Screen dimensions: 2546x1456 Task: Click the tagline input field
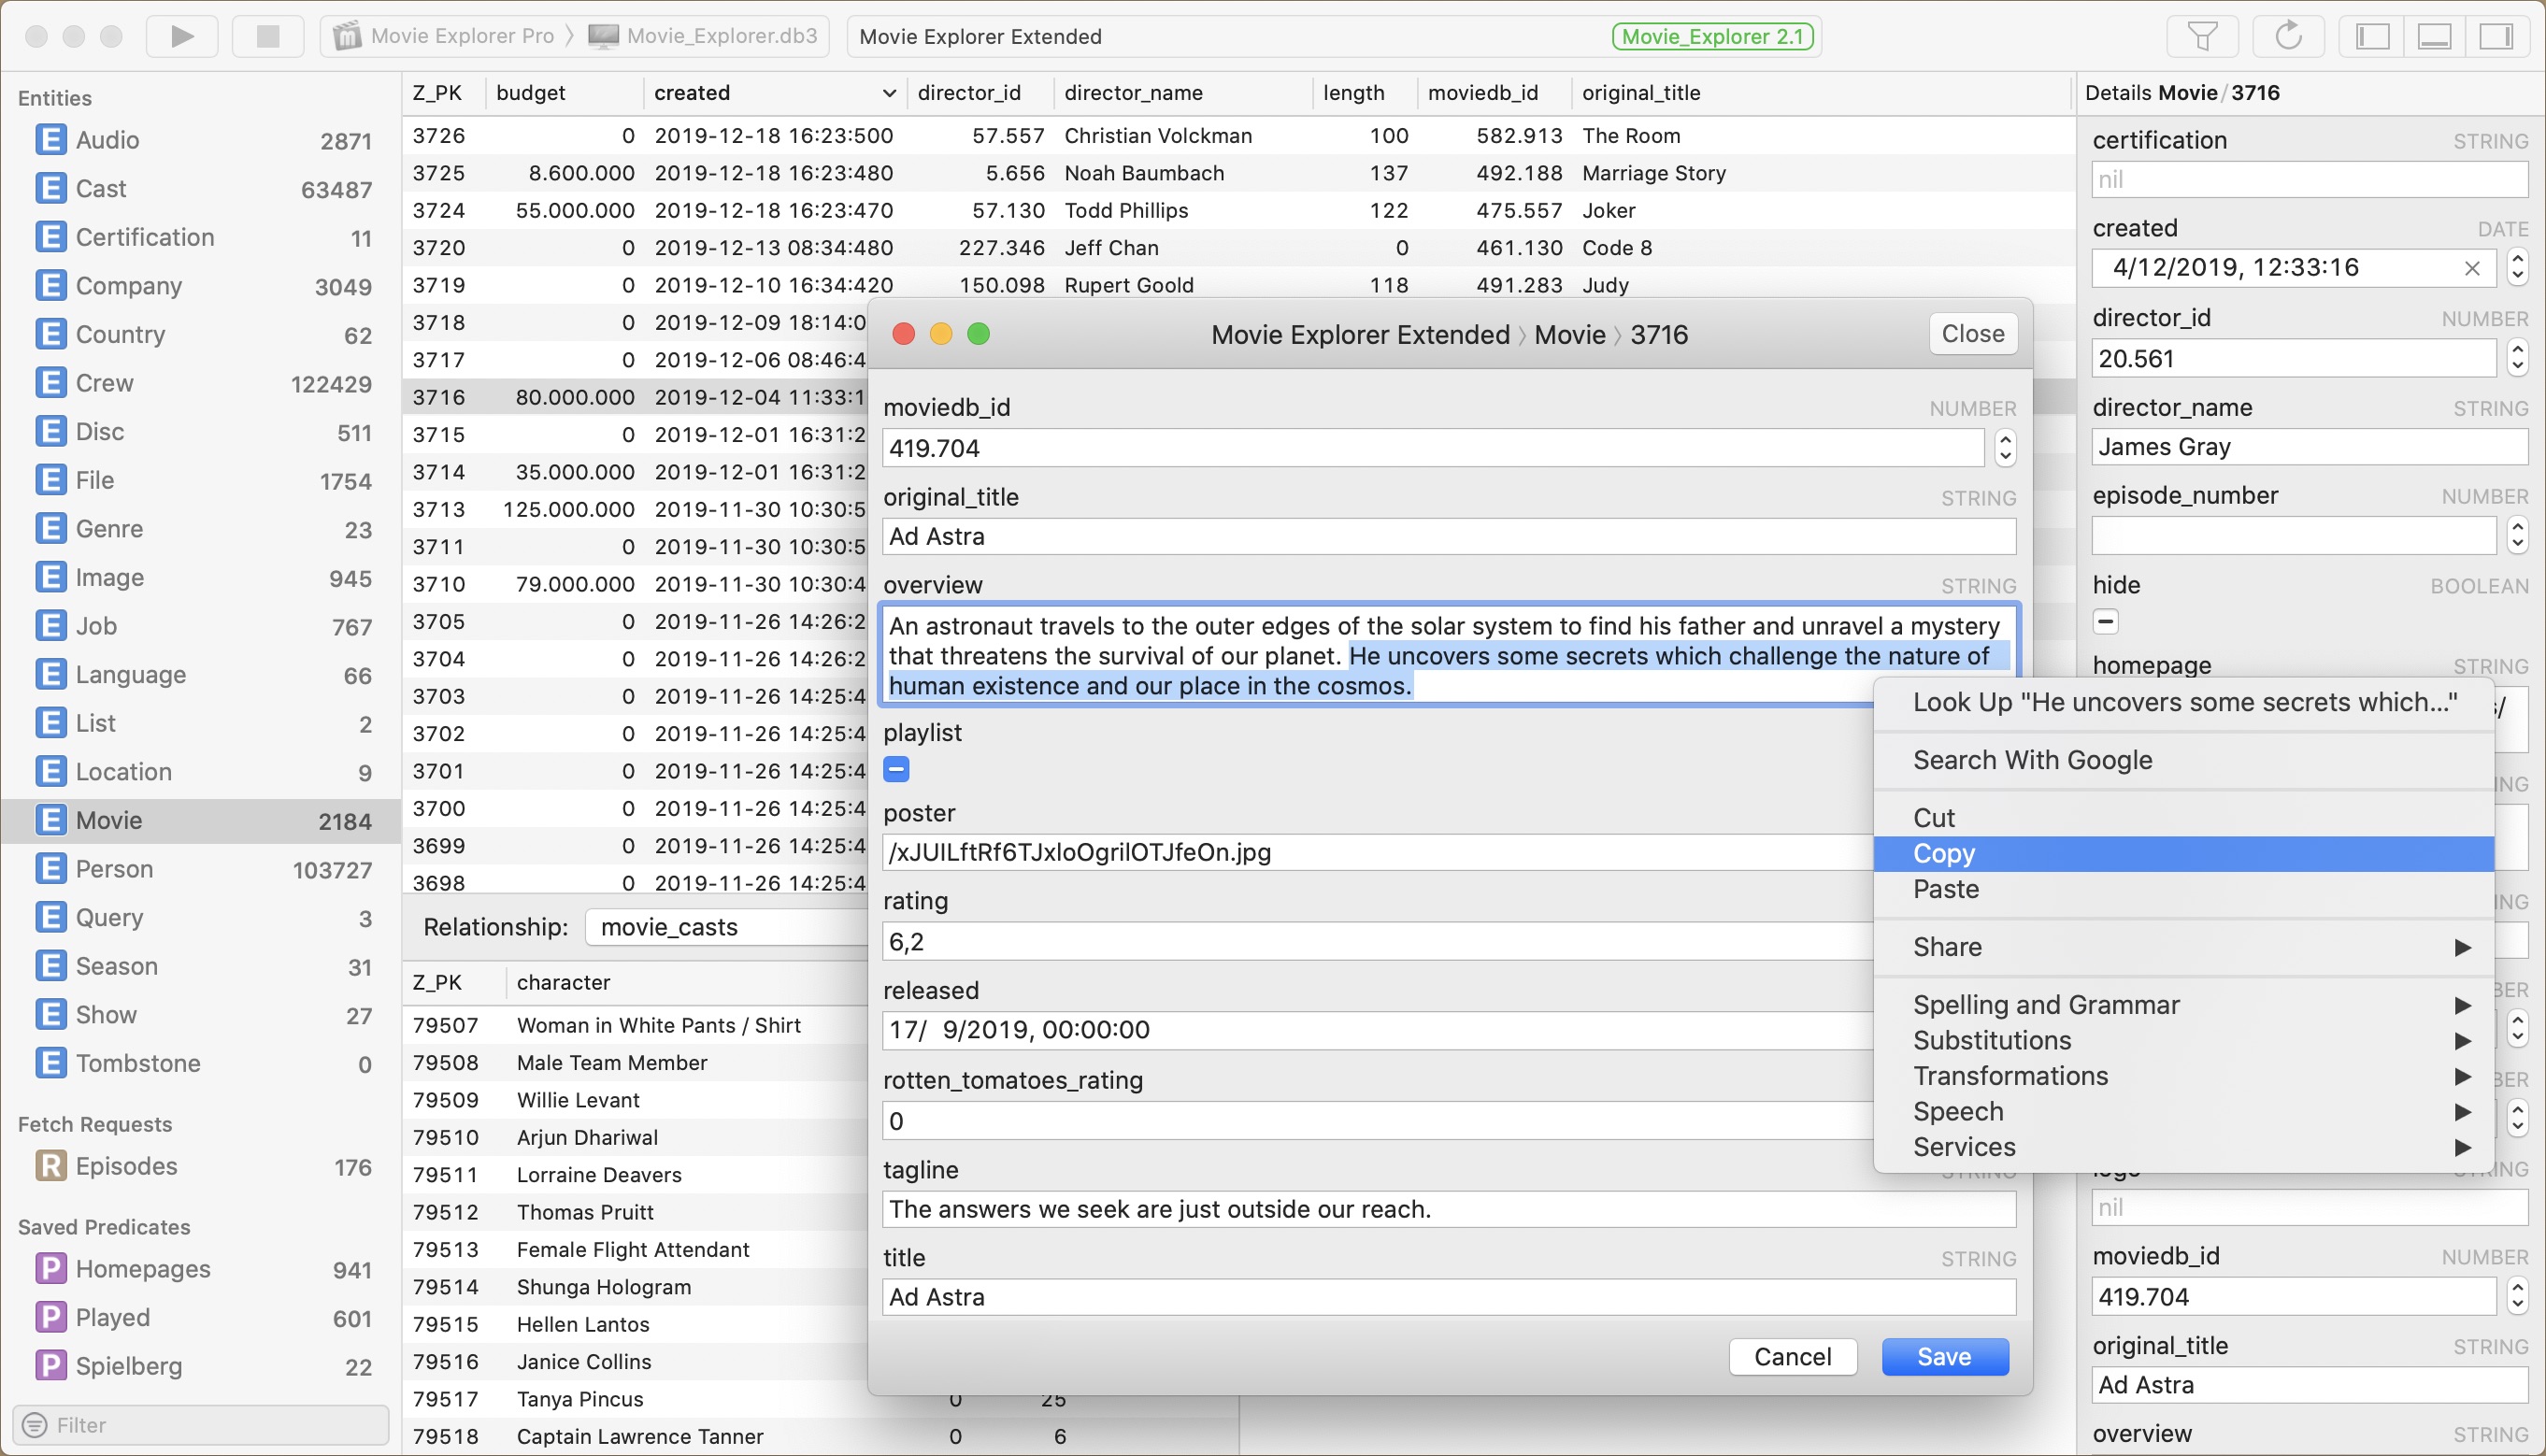[1449, 1209]
